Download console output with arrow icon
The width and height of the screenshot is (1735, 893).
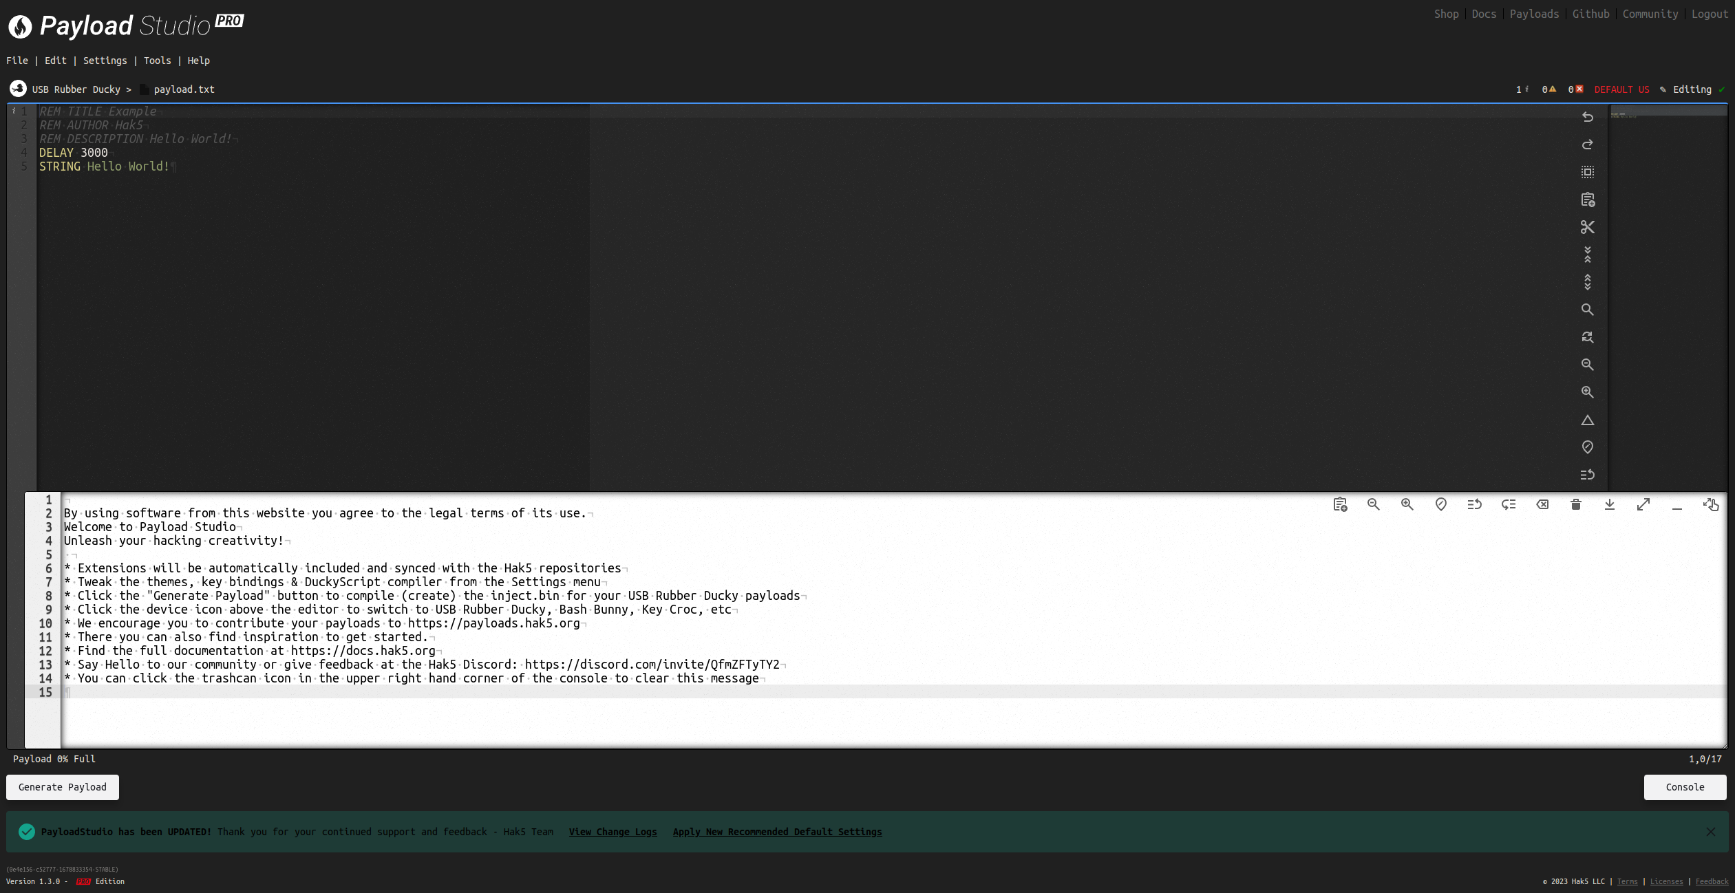pyautogui.click(x=1610, y=504)
